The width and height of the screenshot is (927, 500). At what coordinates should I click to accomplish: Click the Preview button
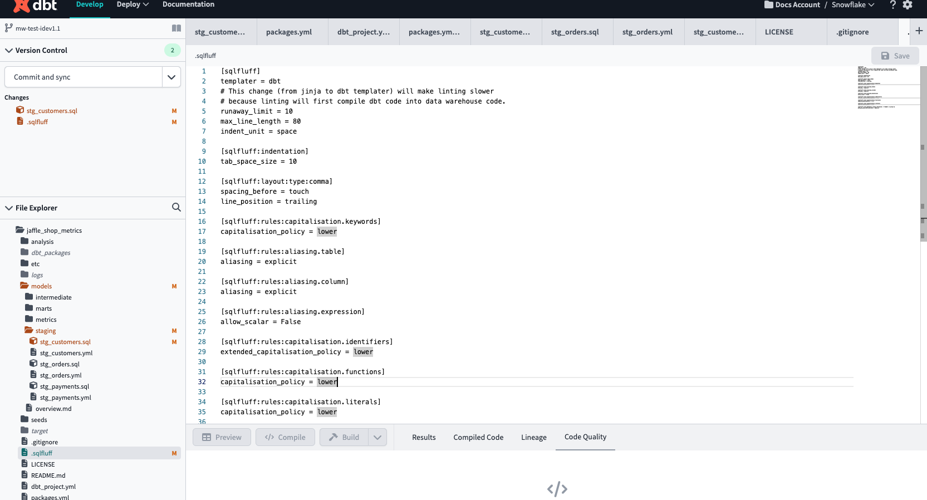click(222, 437)
